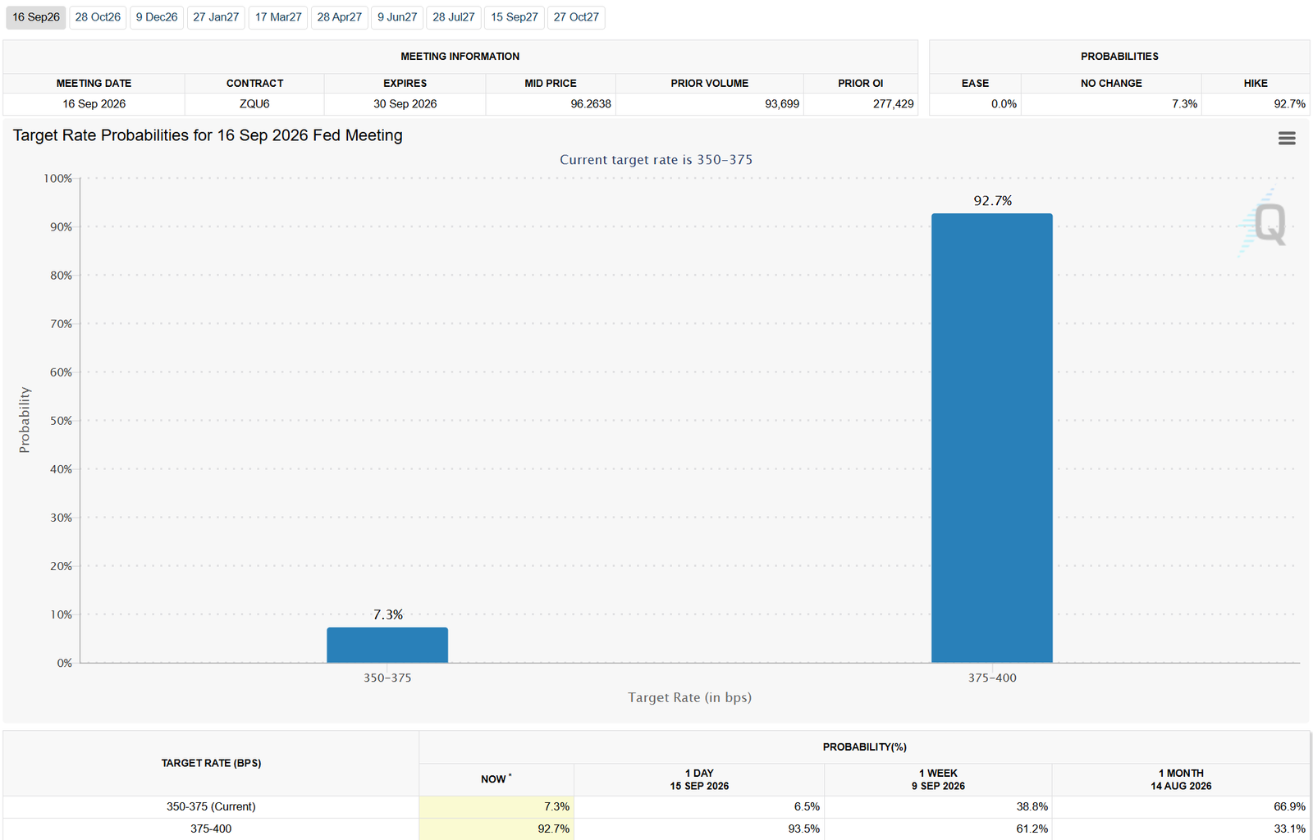
Task: Click the 375-400 bar in the chart
Action: tap(992, 438)
